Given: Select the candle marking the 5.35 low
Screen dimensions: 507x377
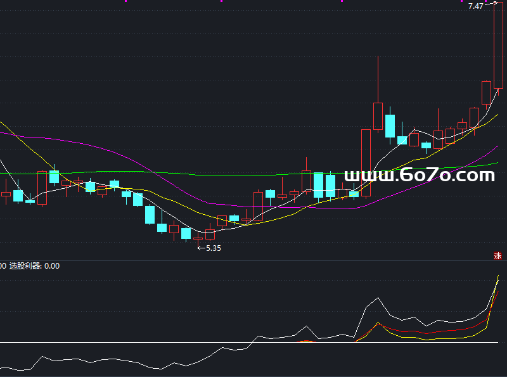Looking at the screenshot, I should 198,239.
